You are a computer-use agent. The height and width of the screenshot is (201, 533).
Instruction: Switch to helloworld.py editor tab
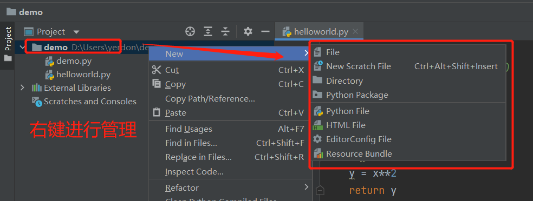coord(318,31)
